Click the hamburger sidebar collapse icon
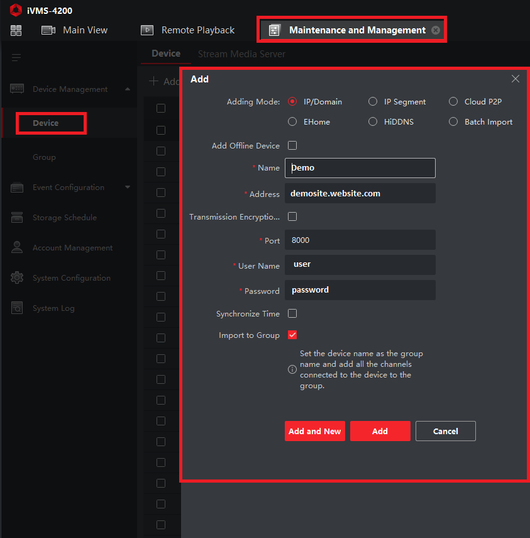The image size is (530, 538). click(x=16, y=58)
